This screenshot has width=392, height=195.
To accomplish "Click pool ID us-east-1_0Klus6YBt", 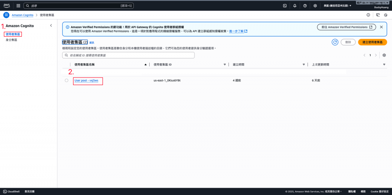I will tap(167, 81).
